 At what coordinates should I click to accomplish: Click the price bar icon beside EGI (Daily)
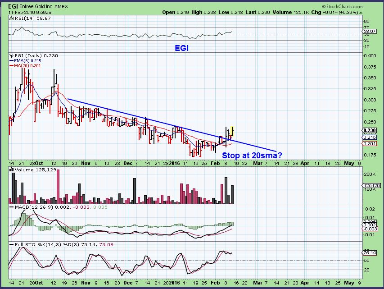pos(11,56)
